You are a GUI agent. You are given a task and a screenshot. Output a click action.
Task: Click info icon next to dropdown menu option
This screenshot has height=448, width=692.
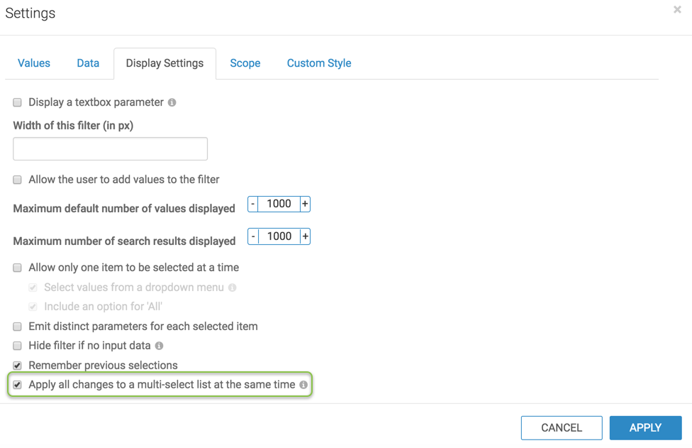233,288
